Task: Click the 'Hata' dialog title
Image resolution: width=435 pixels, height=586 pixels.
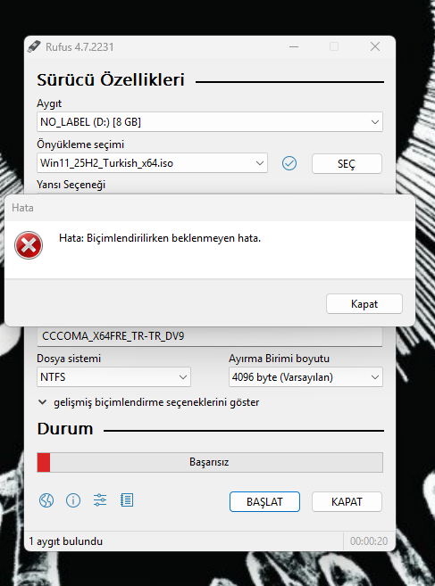Action: click(x=22, y=208)
